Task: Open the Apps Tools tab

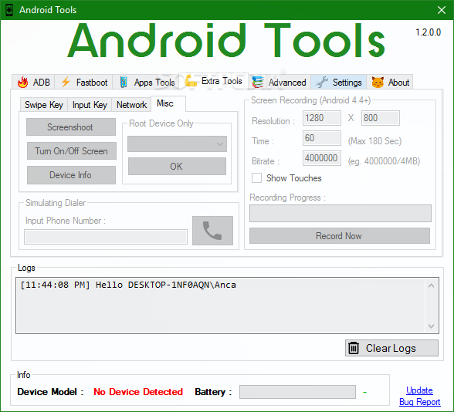Action: (146, 82)
